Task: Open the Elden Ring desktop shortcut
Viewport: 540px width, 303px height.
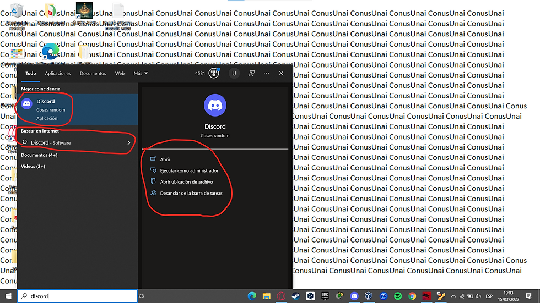Action: (x=84, y=14)
